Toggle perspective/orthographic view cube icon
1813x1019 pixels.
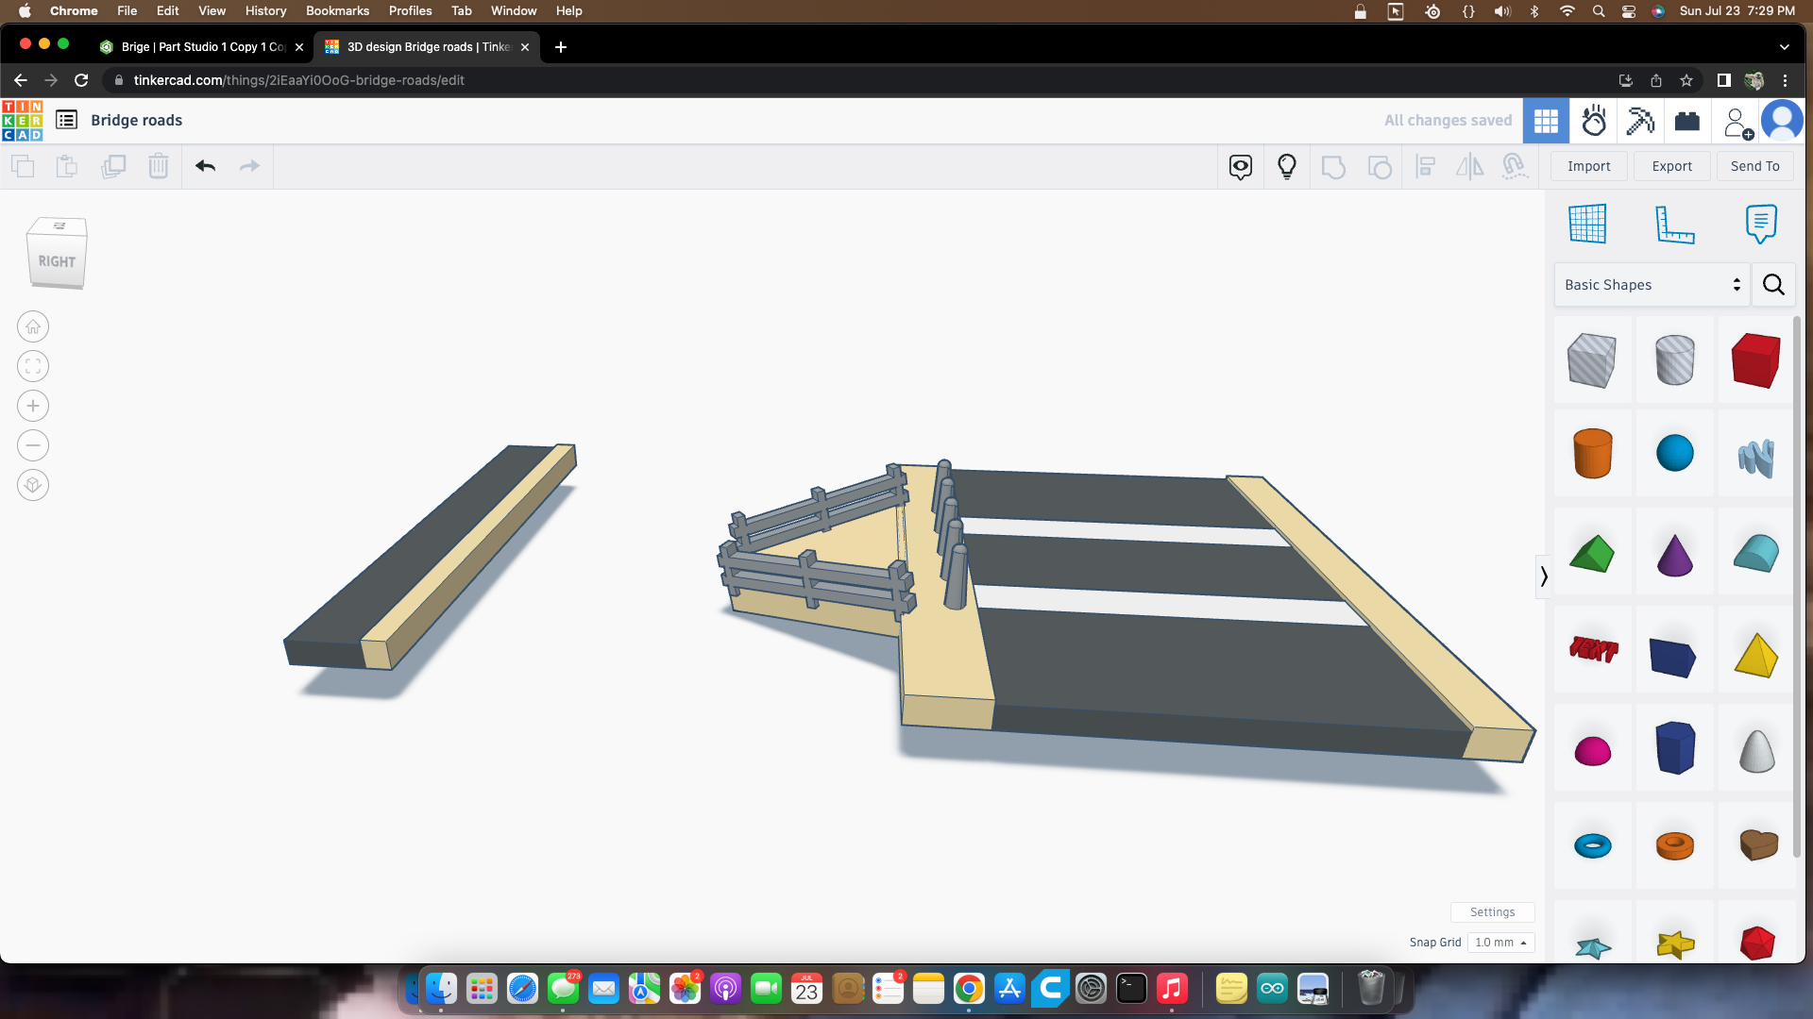click(33, 486)
